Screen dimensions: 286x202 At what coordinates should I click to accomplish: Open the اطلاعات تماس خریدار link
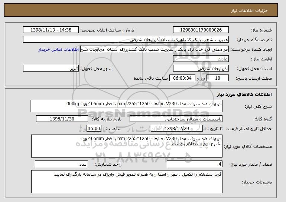[59, 49]
